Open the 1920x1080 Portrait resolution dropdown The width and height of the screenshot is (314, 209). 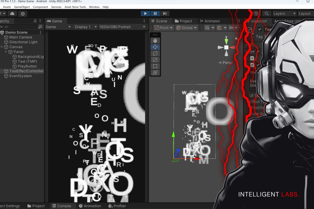(x=122, y=27)
